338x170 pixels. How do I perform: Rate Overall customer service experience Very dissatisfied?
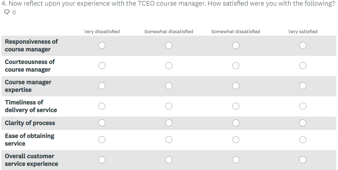tap(102, 160)
